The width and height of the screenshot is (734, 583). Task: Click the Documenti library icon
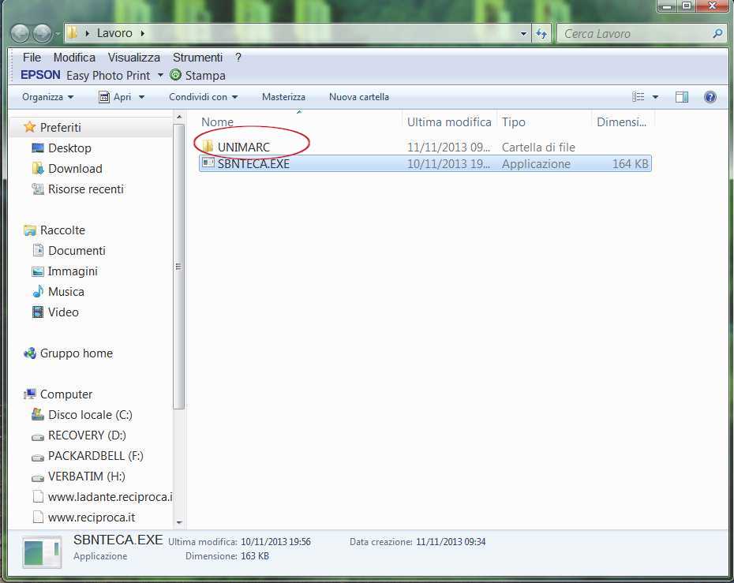pyautogui.click(x=37, y=250)
